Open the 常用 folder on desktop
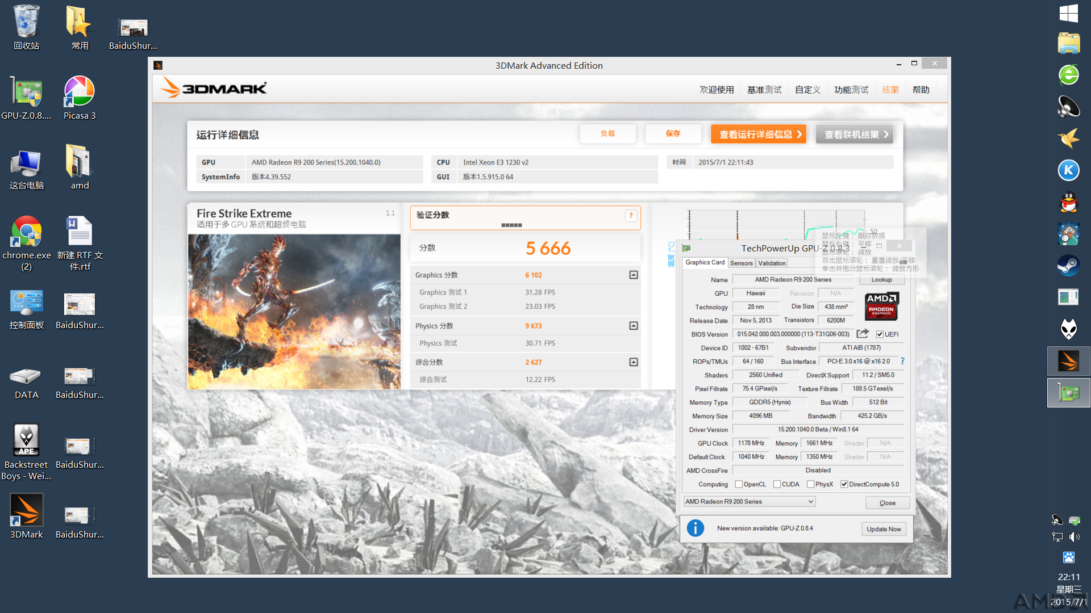 coord(80,27)
